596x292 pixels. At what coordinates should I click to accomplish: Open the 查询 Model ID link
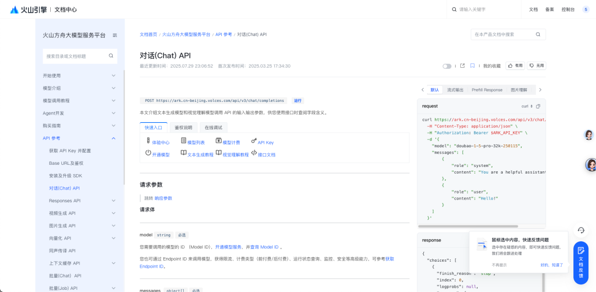pyautogui.click(x=264, y=247)
